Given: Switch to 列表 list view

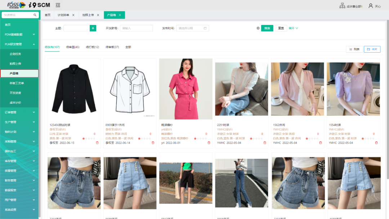Looking at the screenshot, I should click(354, 49).
